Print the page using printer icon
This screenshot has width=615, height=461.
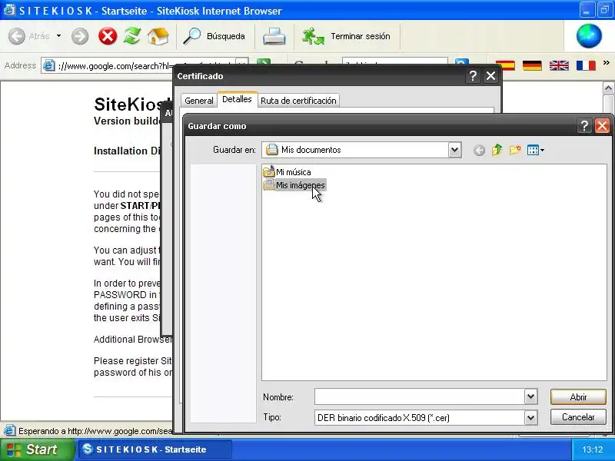pos(274,36)
